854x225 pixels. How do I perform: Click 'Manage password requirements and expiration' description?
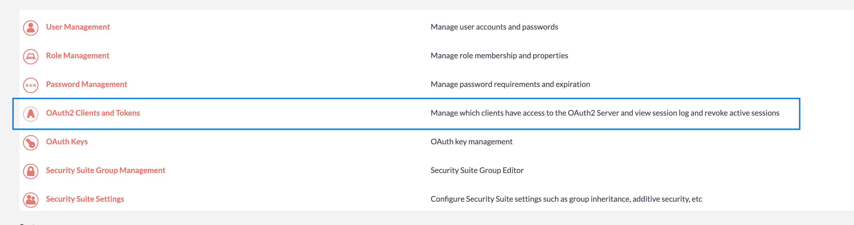pyautogui.click(x=510, y=84)
